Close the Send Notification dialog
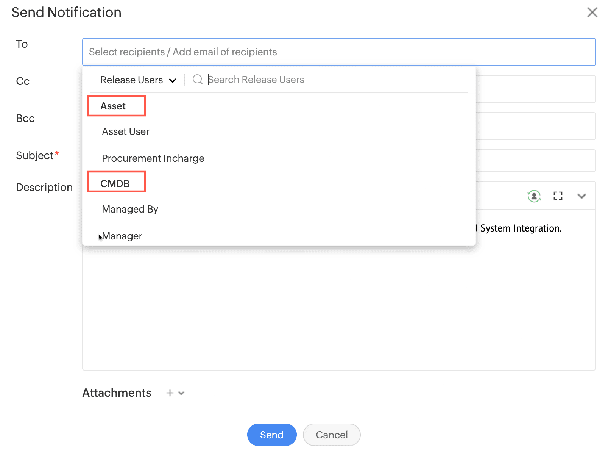Screen dimensions: 608x463 pyautogui.click(x=592, y=13)
